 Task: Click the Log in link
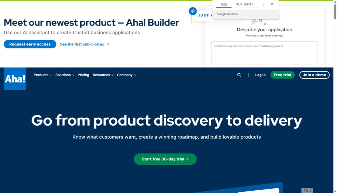260,75
